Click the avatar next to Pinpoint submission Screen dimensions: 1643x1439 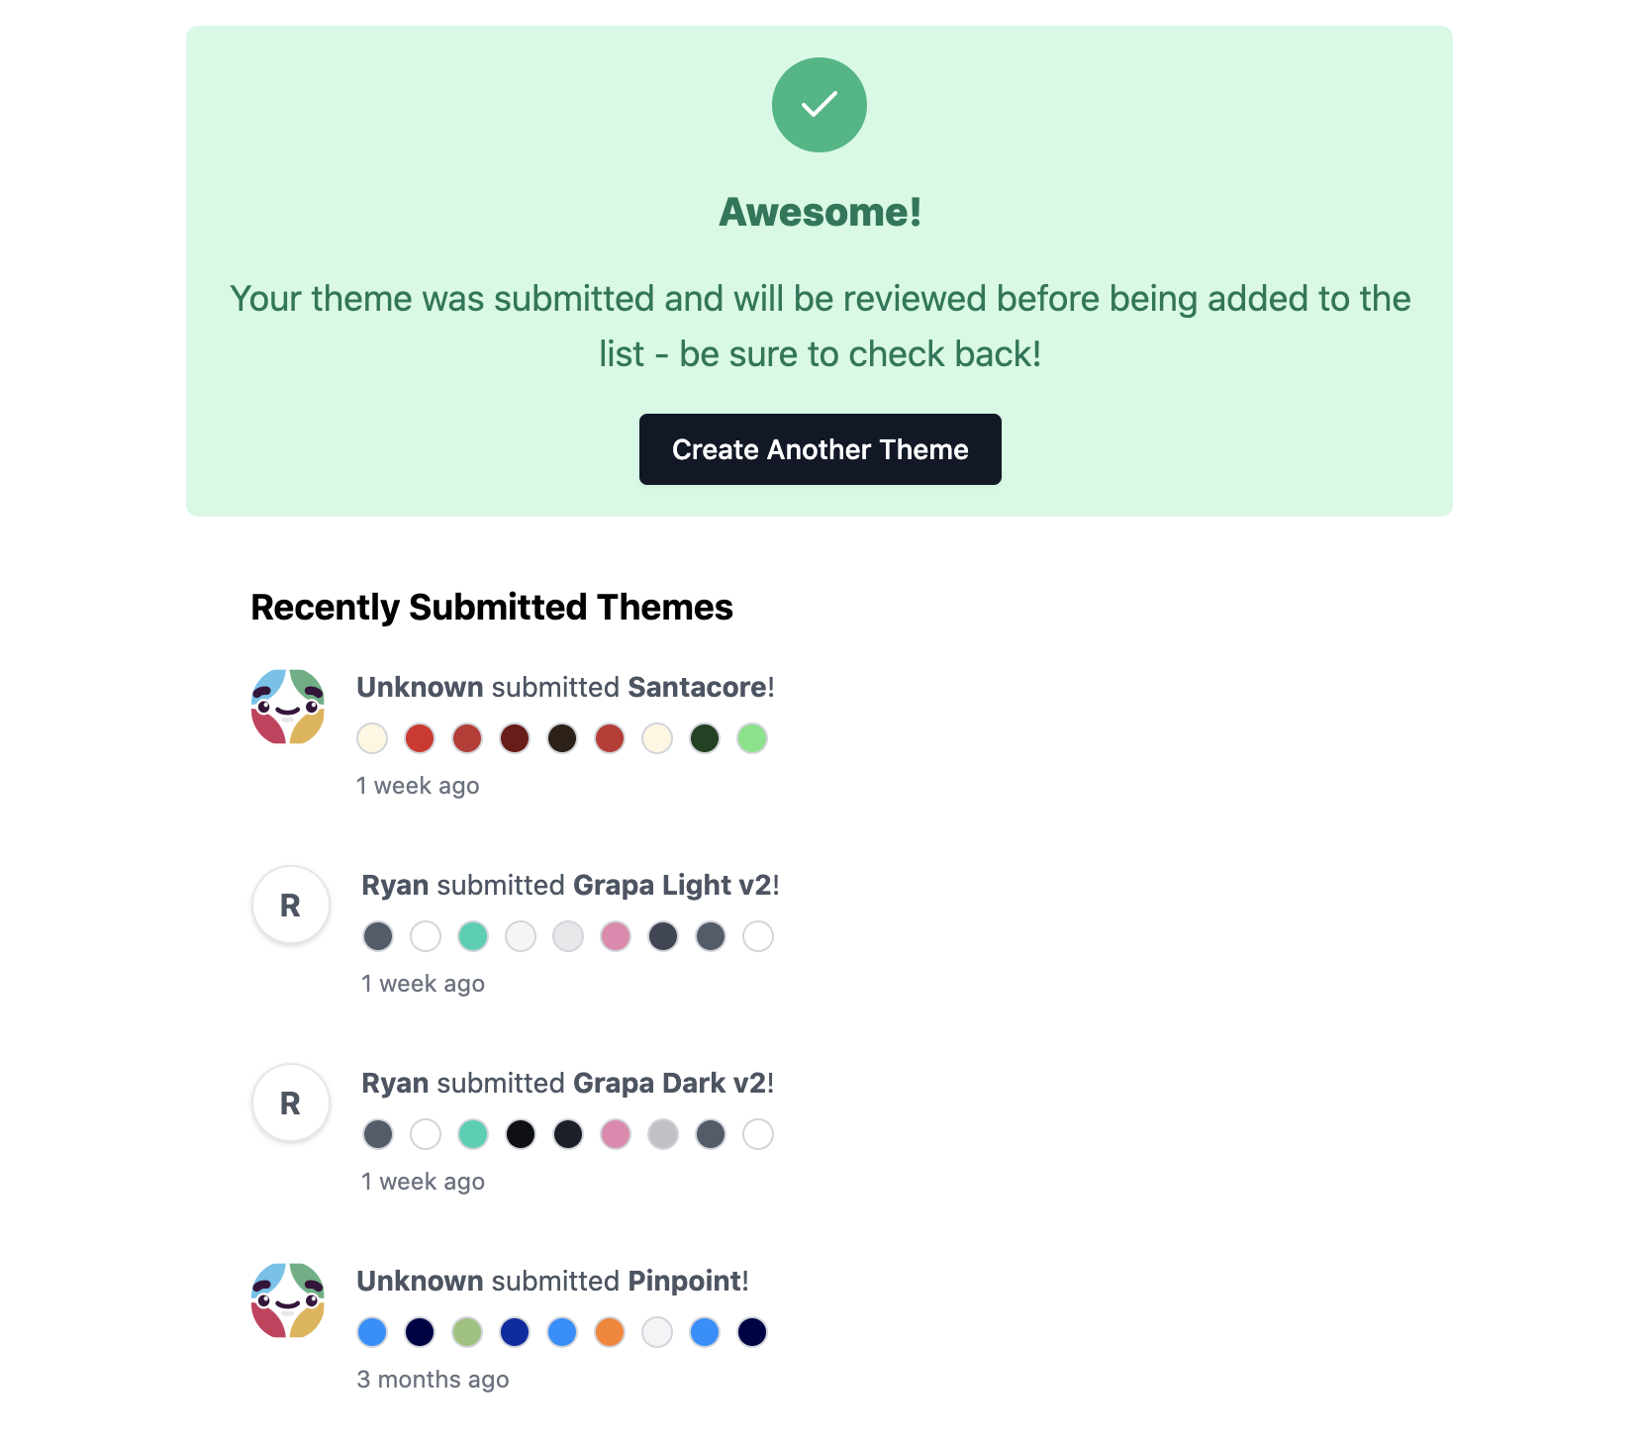point(288,1300)
